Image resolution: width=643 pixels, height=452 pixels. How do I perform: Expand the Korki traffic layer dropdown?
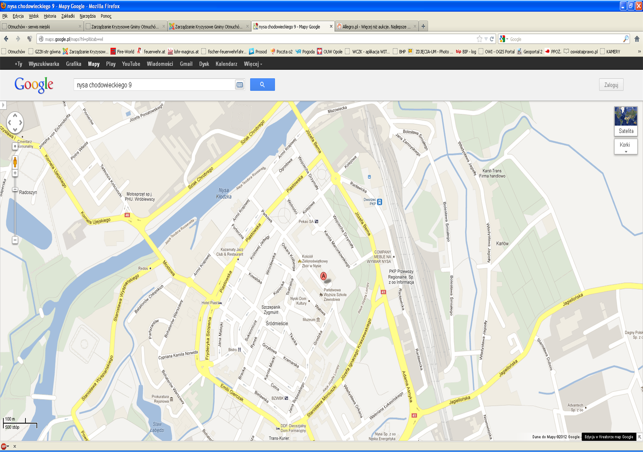[626, 147]
